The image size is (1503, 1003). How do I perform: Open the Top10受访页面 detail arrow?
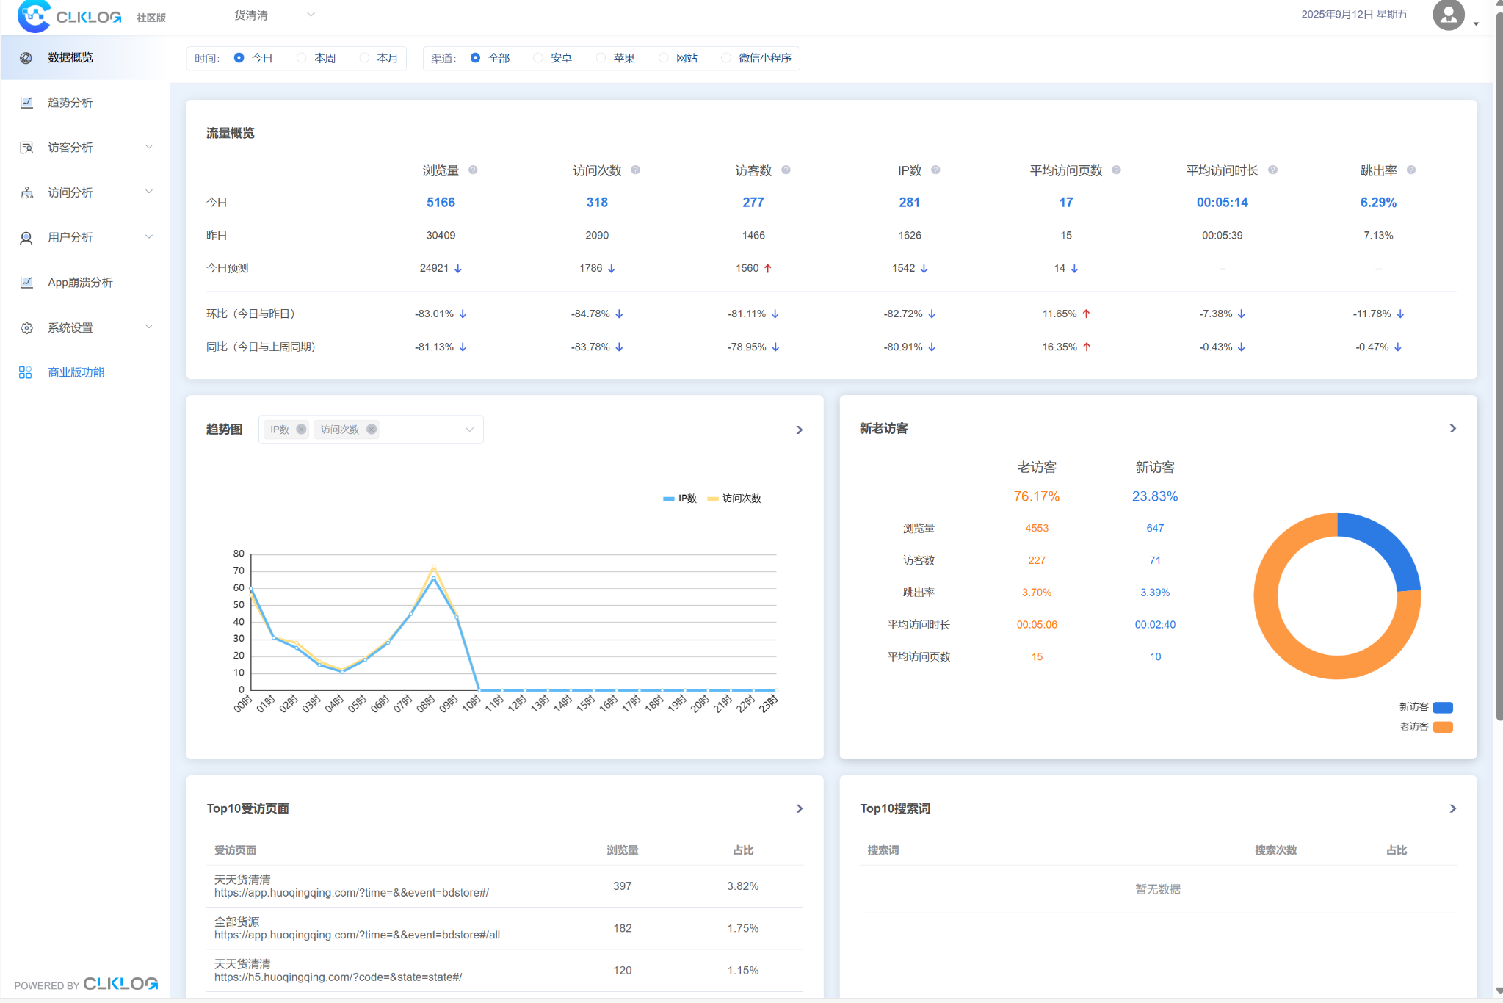pyautogui.click(x=800, y=808)
